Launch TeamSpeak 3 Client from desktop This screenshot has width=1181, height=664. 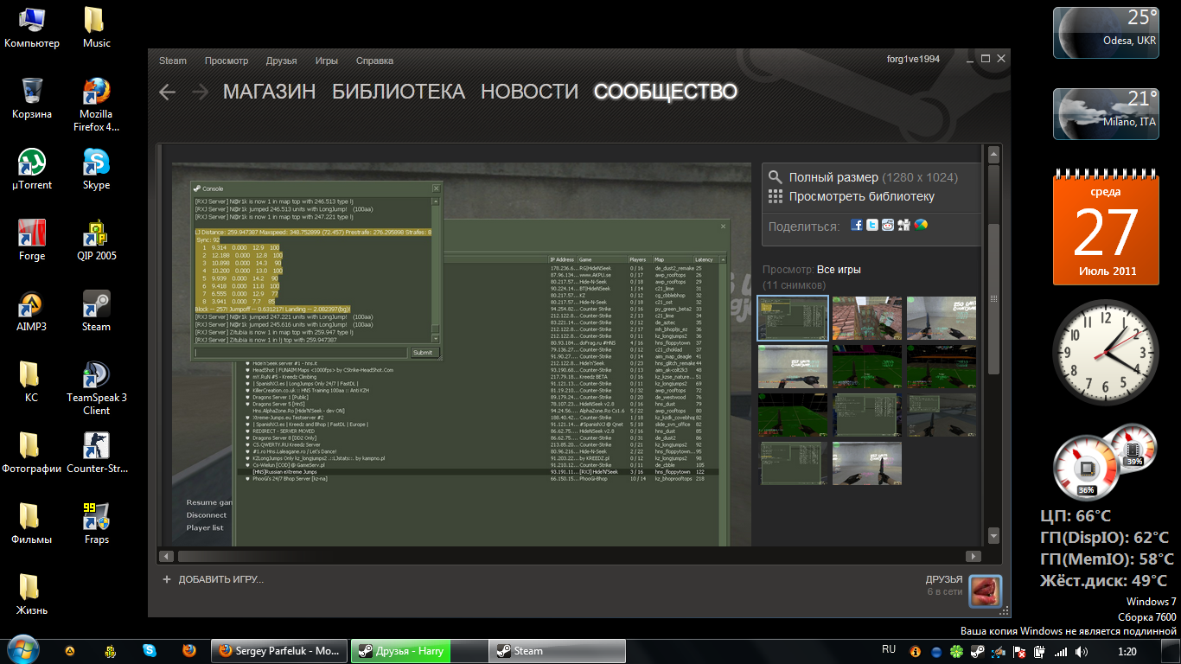96,387
